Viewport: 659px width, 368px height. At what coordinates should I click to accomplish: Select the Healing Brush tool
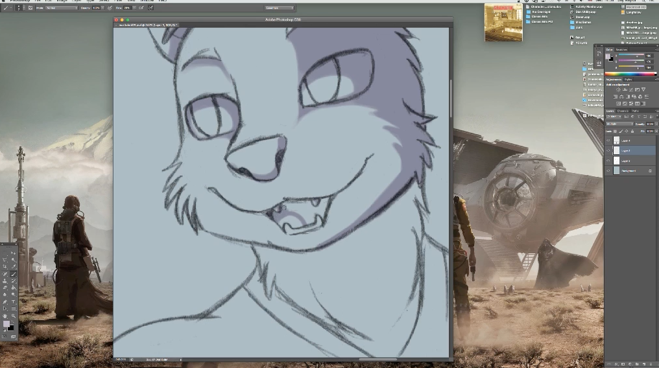click(x=5, y=274)
